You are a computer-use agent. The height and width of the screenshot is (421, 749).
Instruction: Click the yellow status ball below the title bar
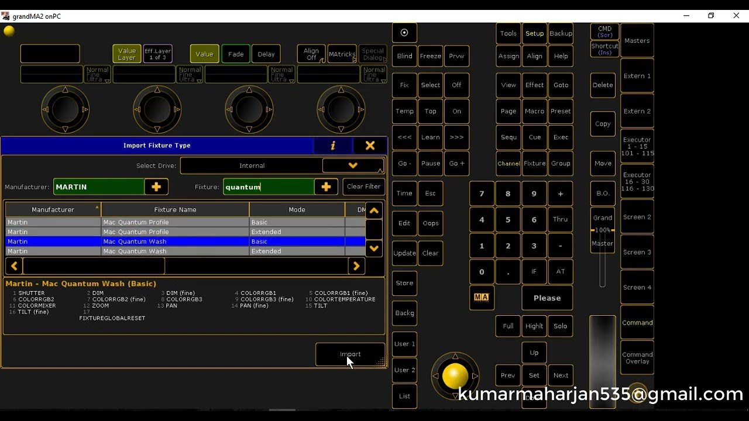9,31
